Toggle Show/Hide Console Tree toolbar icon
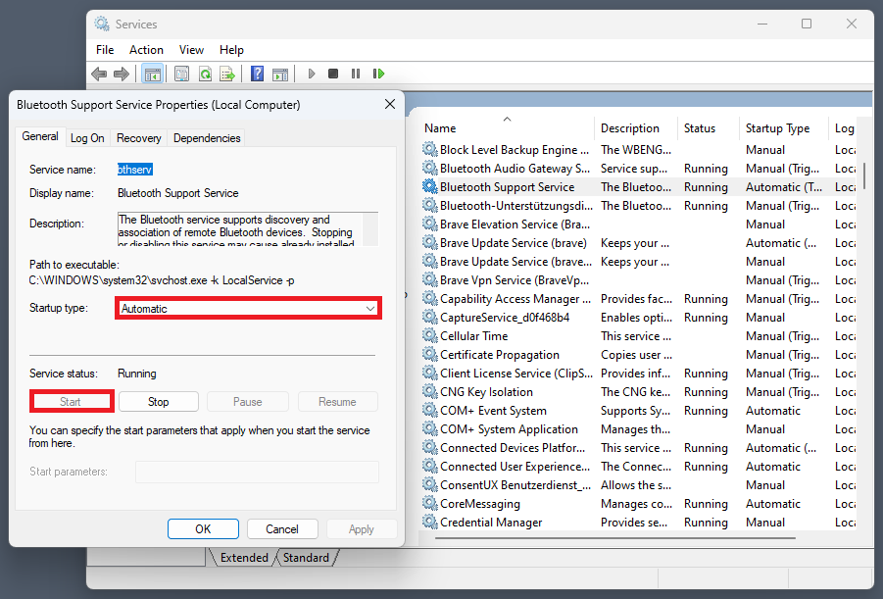This screenshot has height=599, width=883. coord(153,74)
